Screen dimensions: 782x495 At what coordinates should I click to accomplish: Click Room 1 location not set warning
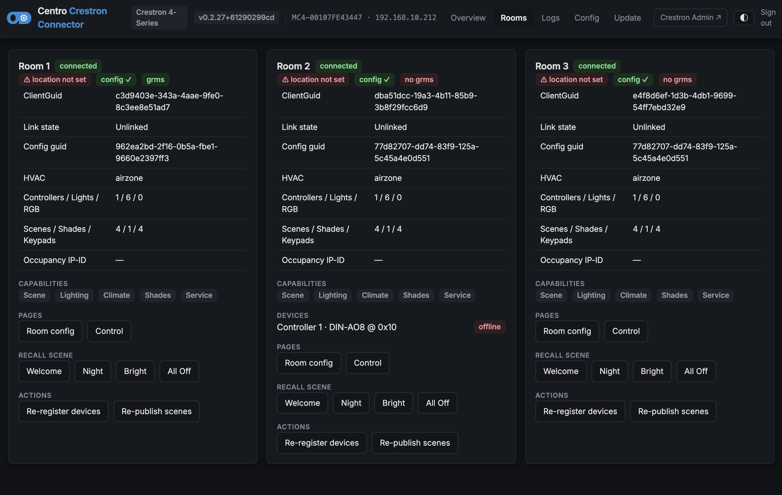[55, 80]
